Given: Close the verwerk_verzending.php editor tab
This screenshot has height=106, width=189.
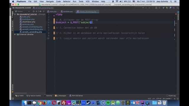Looking at the screenshot, I should (x=98, y=11).
